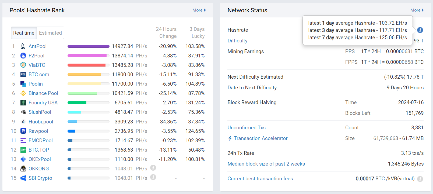Image resolution: width=433 pixels, height=194 pixels.
Task: Open More in Network Status panel
Action: (x=417, y=10)
